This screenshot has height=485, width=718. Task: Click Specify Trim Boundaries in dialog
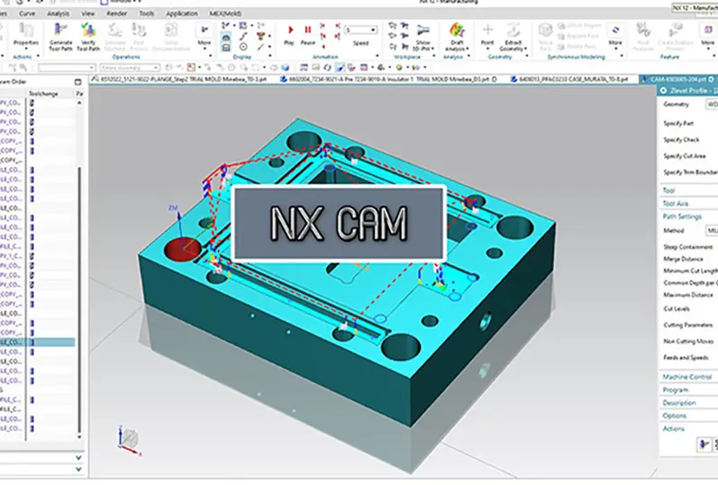690,172
